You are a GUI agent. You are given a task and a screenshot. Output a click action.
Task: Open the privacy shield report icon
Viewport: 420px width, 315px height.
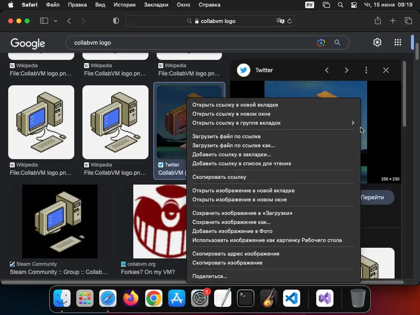[116, 21]
